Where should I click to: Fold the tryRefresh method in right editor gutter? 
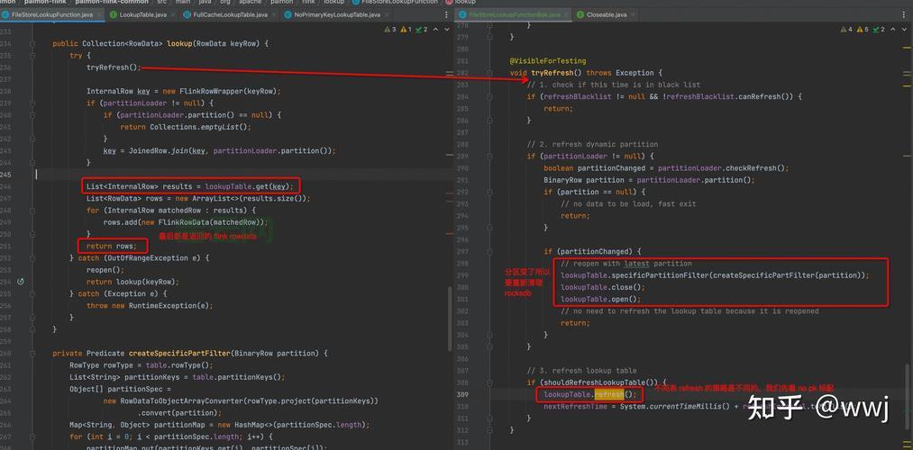point(492,73)
